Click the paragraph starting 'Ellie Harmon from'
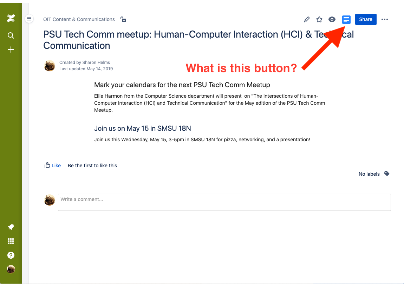The height and width of the screenshot is (284, 404). 209,103
